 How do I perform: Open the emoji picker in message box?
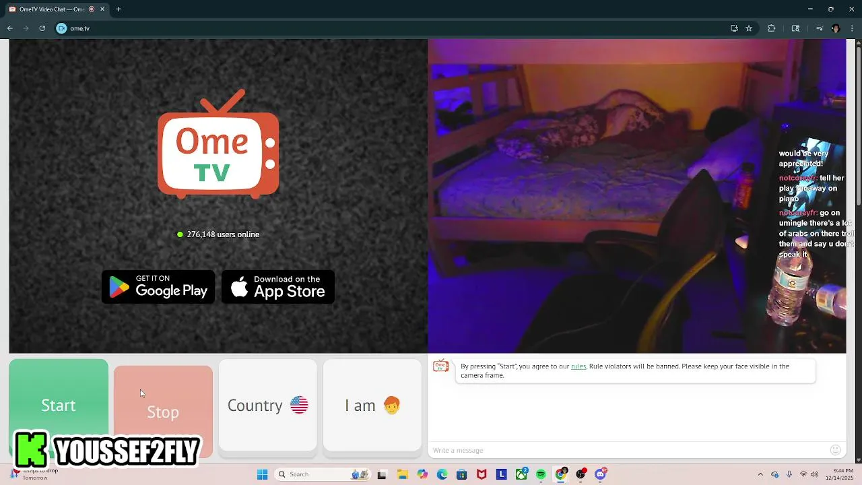coord(836,450)
